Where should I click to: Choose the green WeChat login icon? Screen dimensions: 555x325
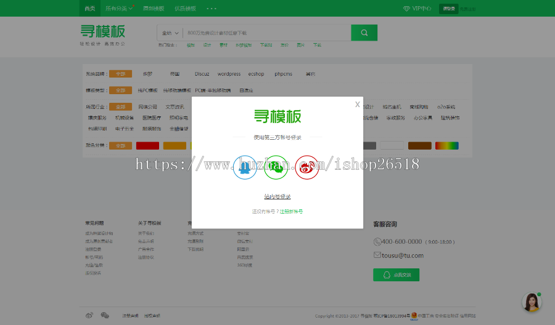coord(276,167)
